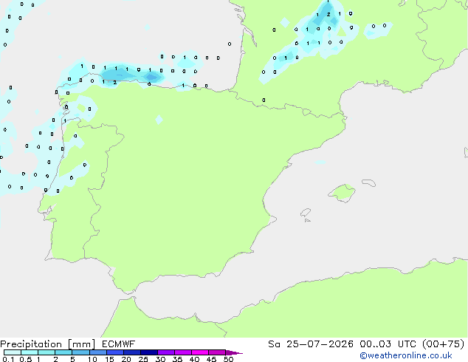Viewport: 468px width, 362px height.
Task: Click the value '2' on Spain's north coast
Action: (x=115, y=83)
